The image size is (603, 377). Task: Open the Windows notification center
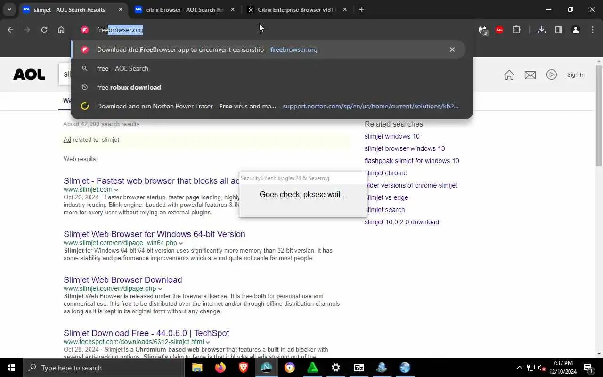(x=588, y=368)
